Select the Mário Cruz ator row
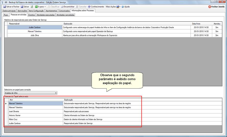Viewport: 227px width, 137px height. coord(35,119)
